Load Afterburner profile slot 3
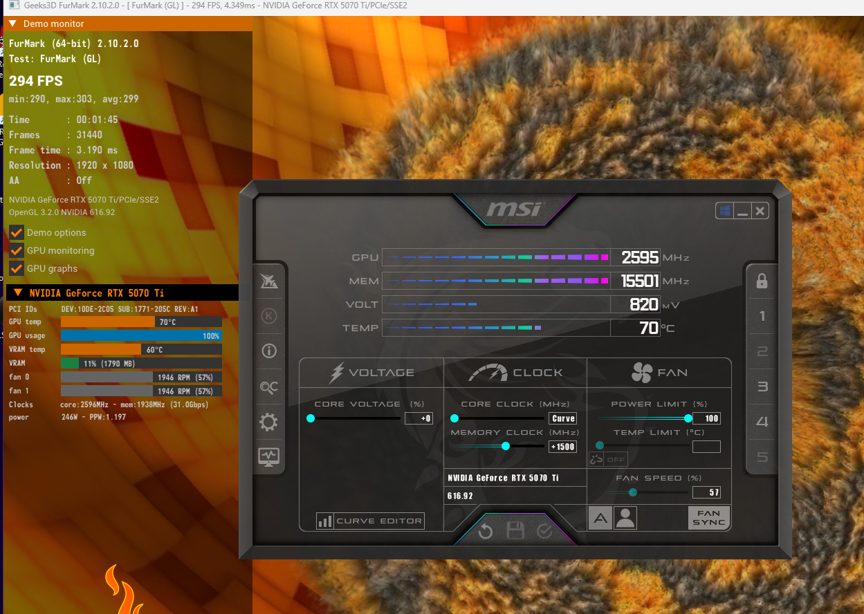Viewport: 864px width, 614px height. [762, 387]
